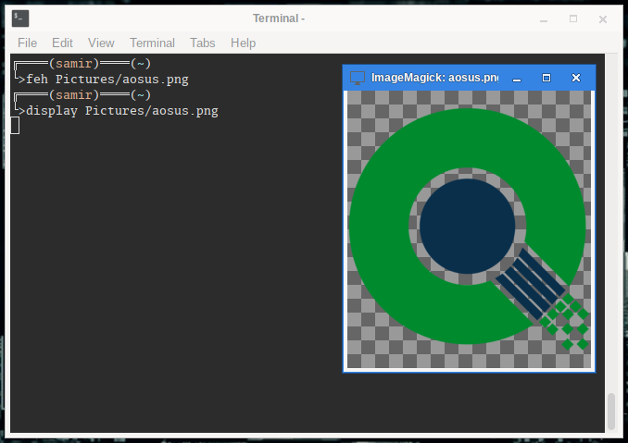Maximize the Terminal window

[572, 18]
